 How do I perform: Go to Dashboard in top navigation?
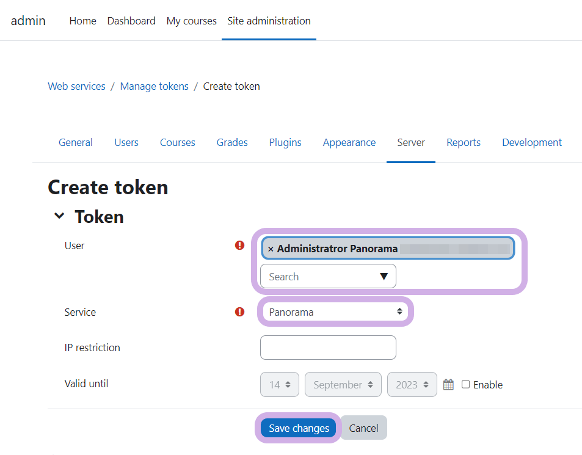click(131, 21)
